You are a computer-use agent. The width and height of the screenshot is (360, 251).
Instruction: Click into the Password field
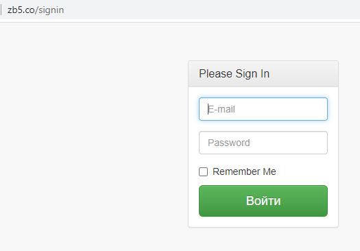click(263, 143)
